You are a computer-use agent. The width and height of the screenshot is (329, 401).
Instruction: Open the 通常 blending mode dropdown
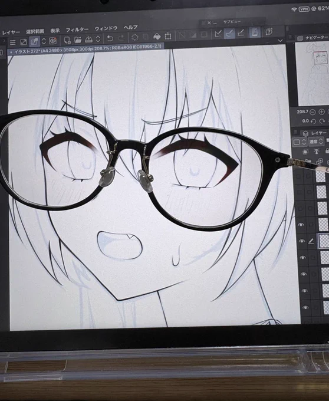click(x=317, y=142)
